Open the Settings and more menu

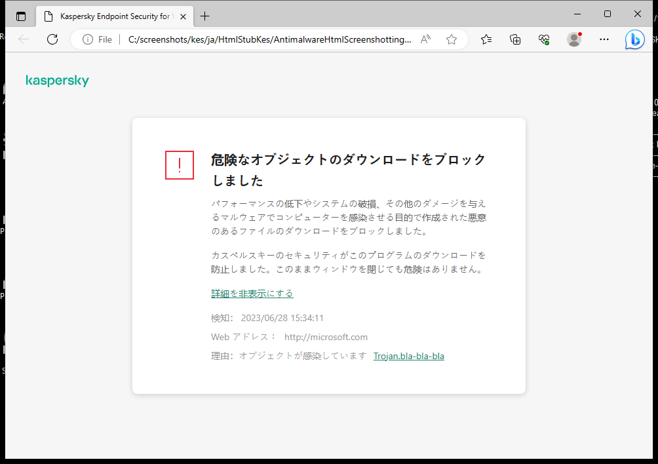point(604,39)
